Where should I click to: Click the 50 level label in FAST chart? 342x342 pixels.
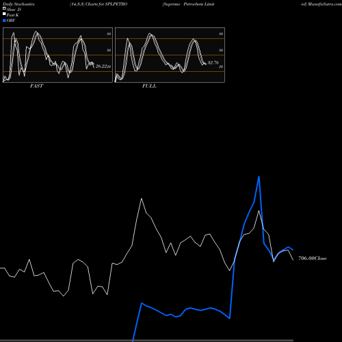(x=109, y=50)
